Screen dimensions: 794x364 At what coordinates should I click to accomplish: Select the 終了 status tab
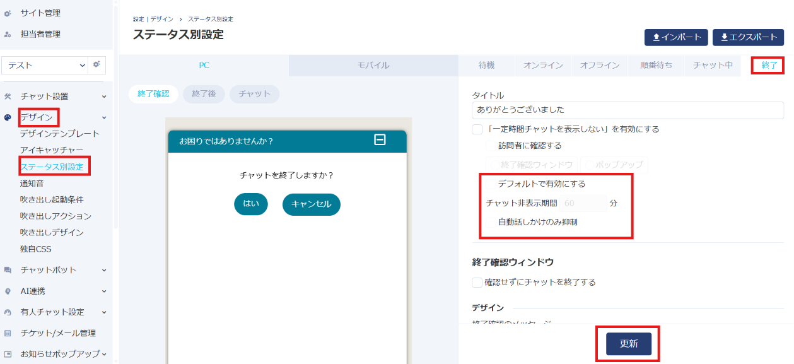point(769,66)
